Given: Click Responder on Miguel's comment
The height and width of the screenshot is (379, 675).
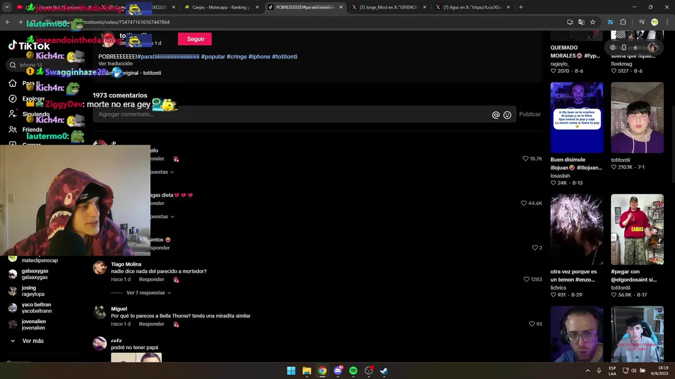Looking at the screenshot, I should pos(151,324).
